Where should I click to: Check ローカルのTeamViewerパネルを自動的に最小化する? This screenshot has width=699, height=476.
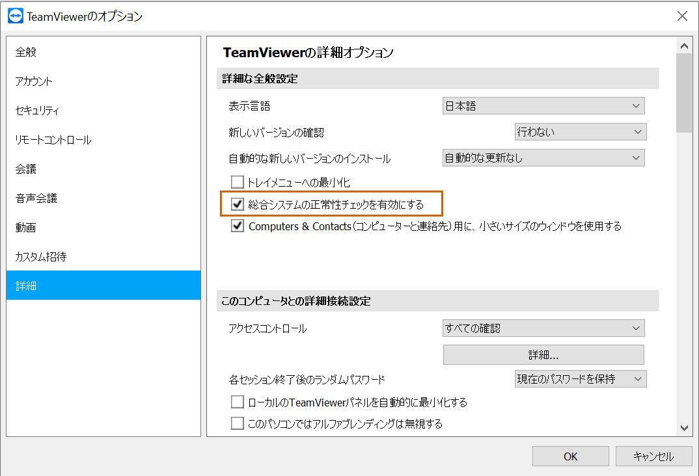[237, 402]
